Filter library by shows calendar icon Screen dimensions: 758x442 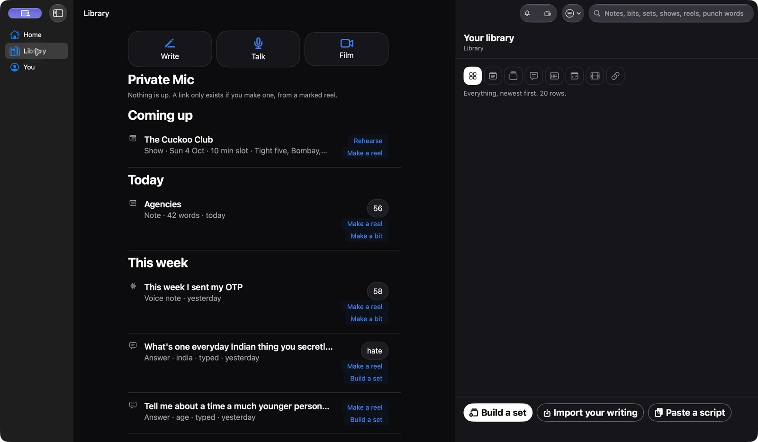pos(574,76)
